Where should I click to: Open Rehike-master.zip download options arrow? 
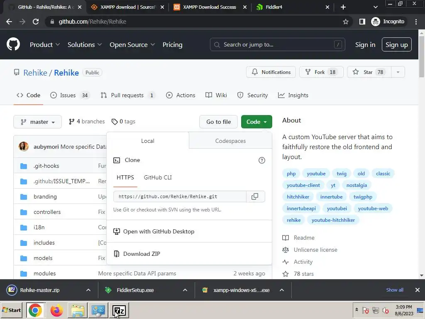tap(88, 290)
